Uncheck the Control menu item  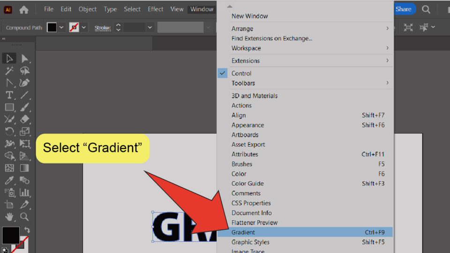tap(241, 73)
